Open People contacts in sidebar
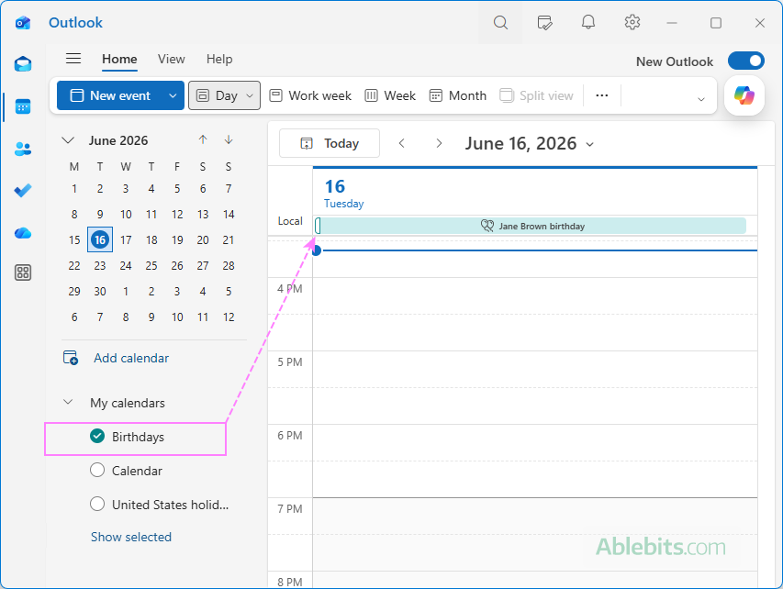 point(23,149)
